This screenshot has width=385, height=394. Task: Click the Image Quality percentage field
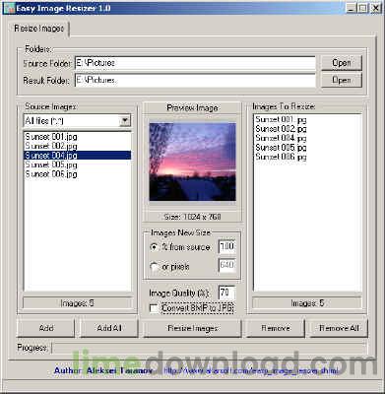click(226, 293)
